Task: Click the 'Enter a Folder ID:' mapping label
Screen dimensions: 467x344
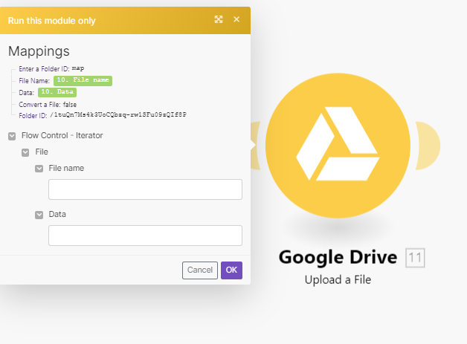Action: (x=44, y=69)
